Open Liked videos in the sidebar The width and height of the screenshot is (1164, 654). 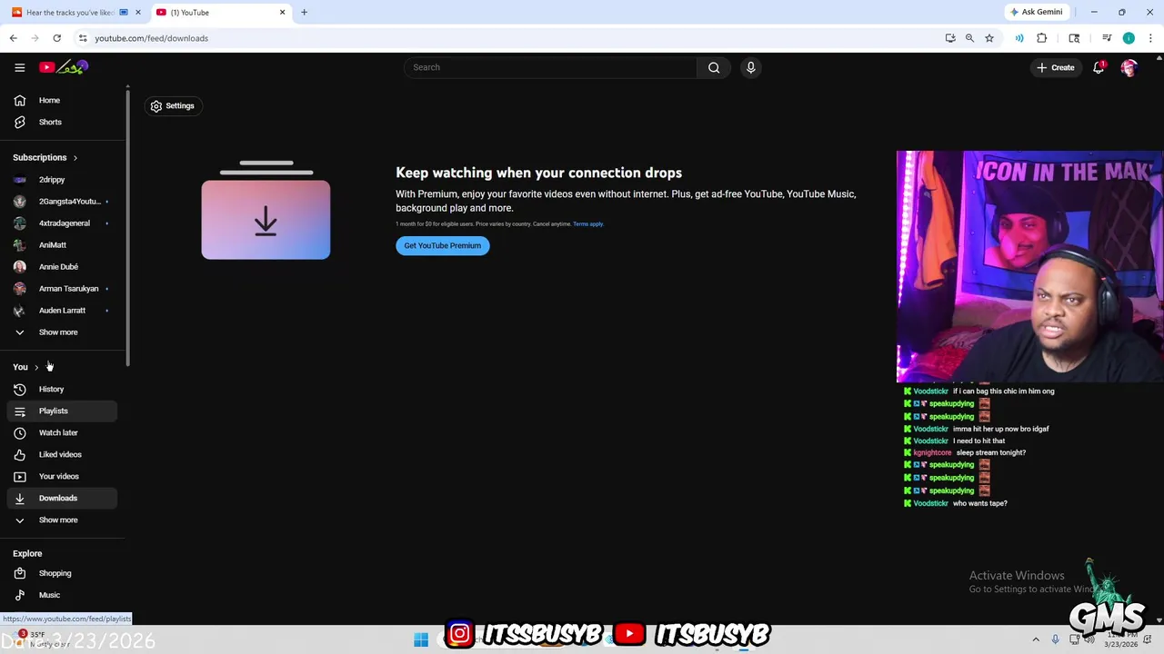[59, 454]
